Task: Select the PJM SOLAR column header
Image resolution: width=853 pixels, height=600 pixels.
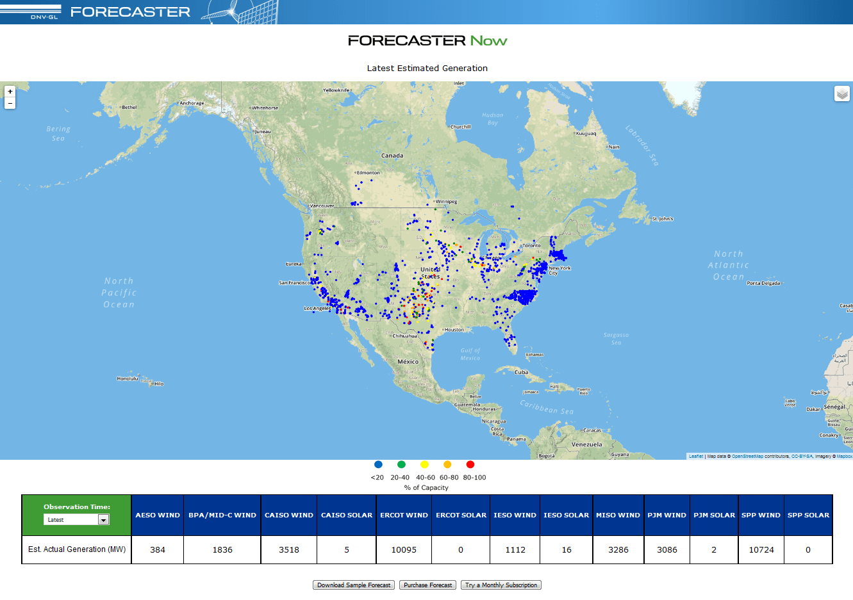Action: click(x=714, y=515)
